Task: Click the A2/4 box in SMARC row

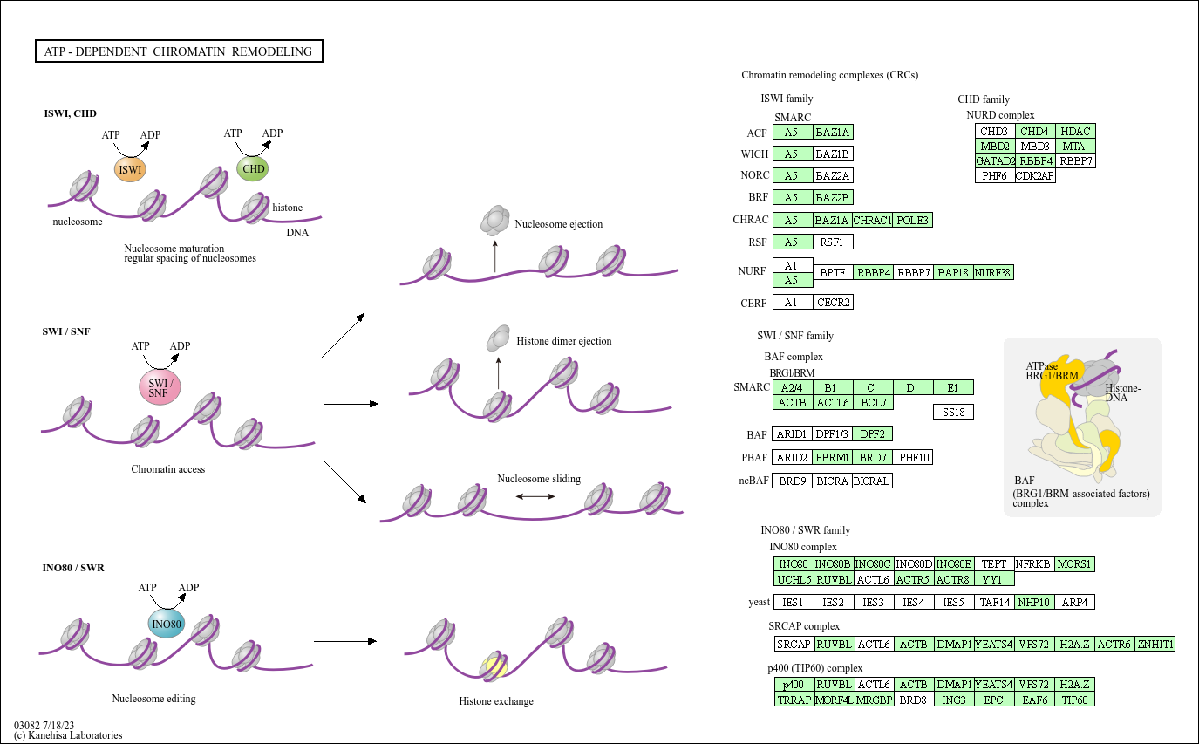Action: [x=793, y=387]
